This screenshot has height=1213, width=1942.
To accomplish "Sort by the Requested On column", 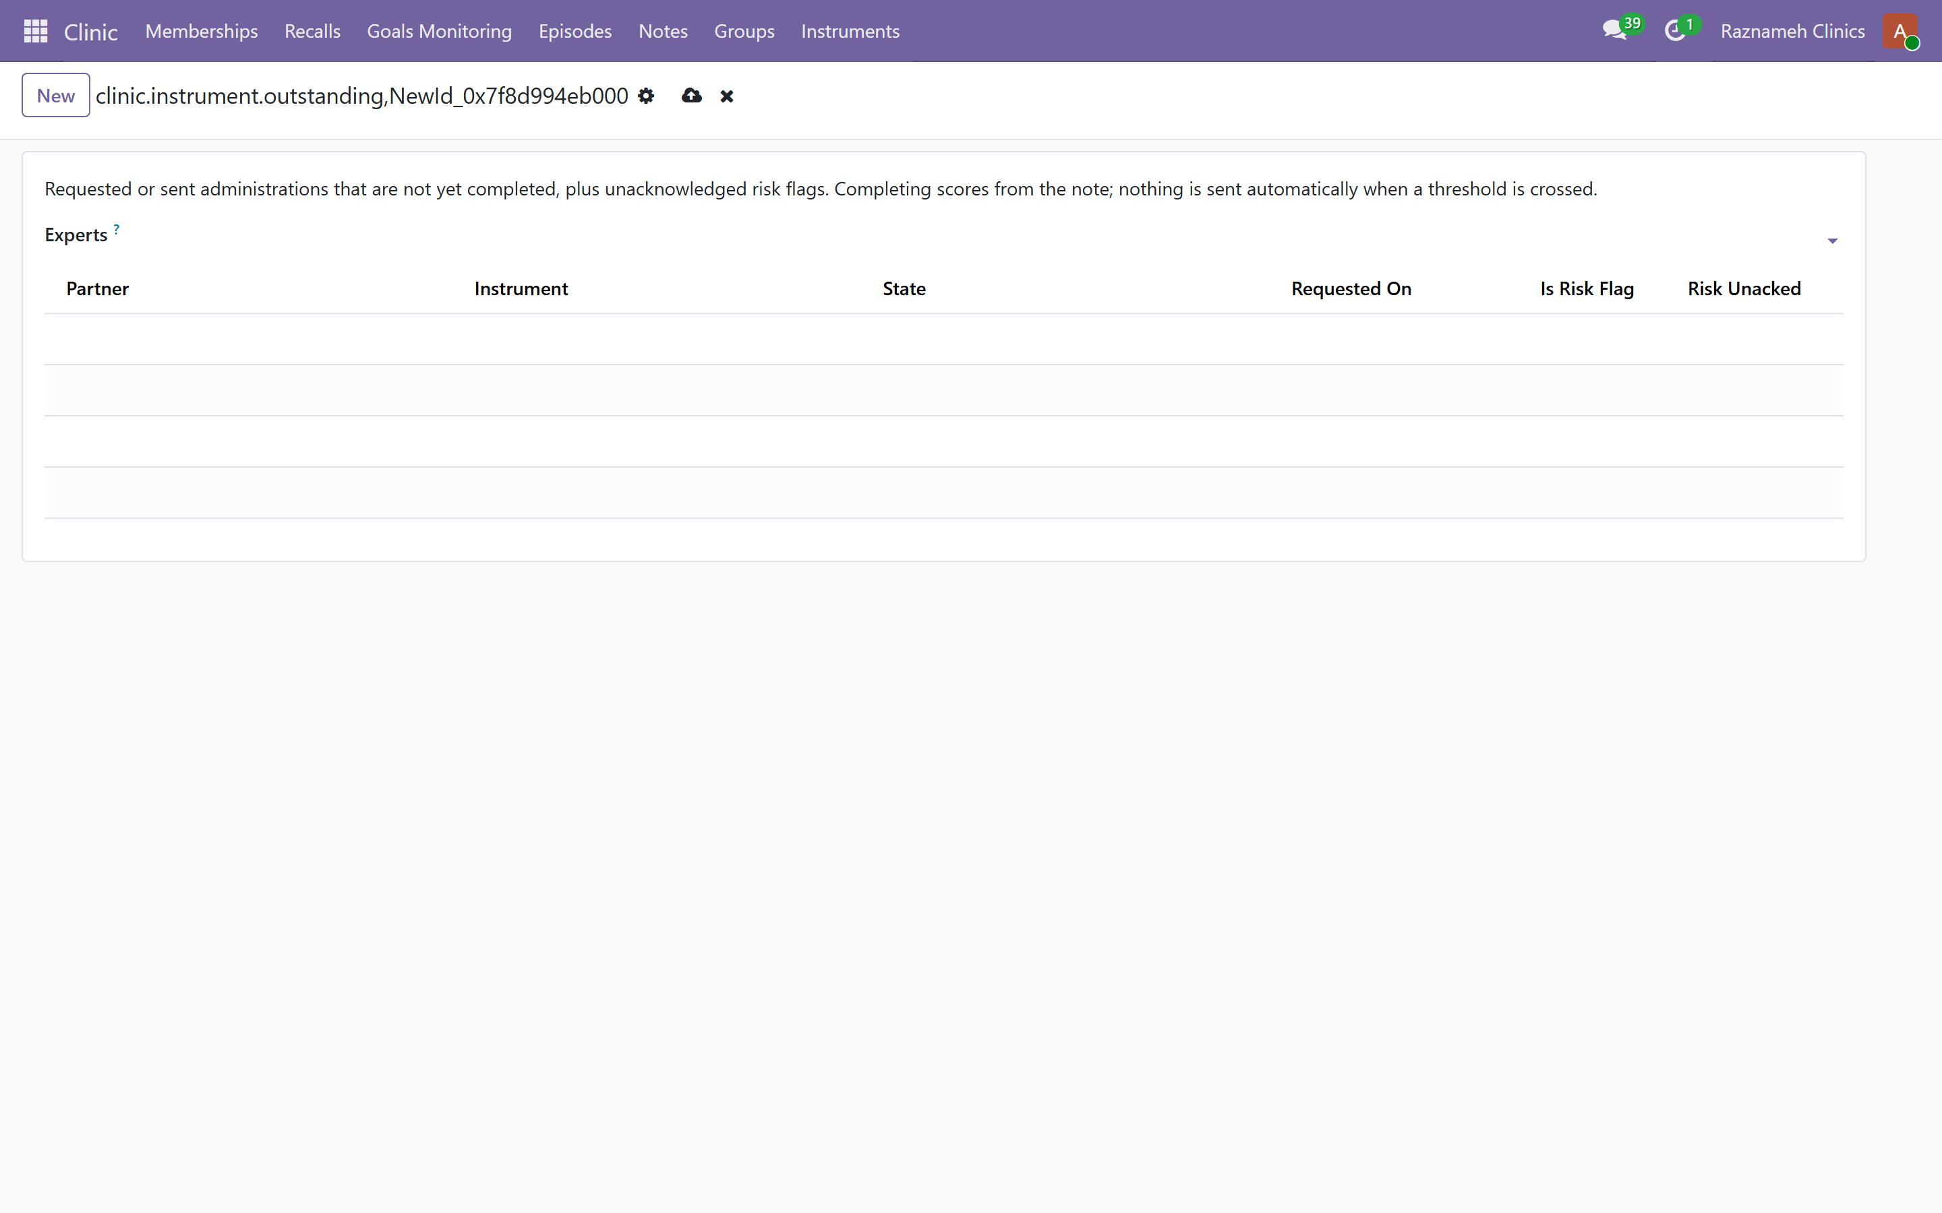I will (x=1351, y=289).
